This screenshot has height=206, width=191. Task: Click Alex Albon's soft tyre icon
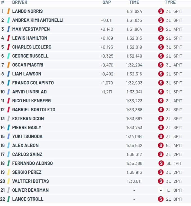click(161, 145)
